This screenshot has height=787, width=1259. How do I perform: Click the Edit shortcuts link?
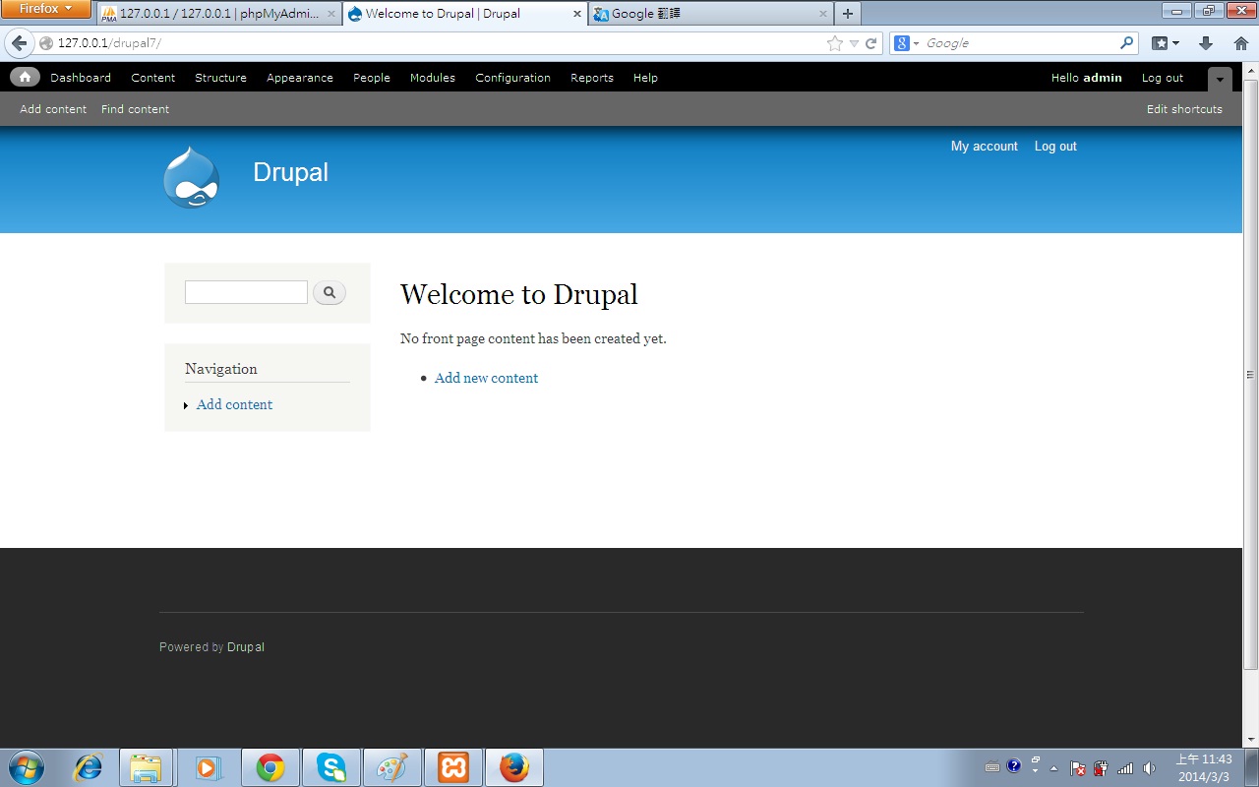coord(1184,109)
